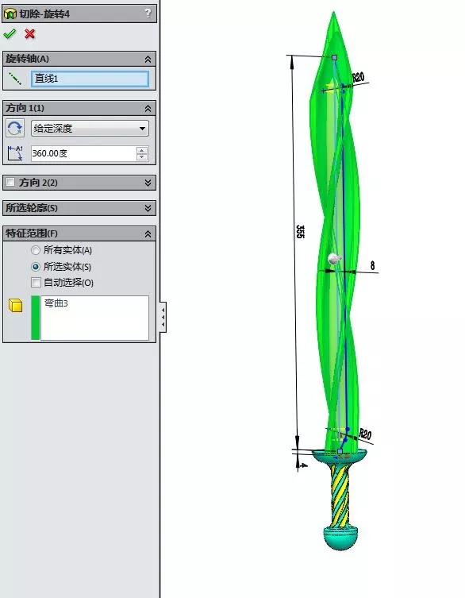This screenshot has width=465, height=598.
Task: Click the striped twisted sword grip
Action: (x=340, y=496)
